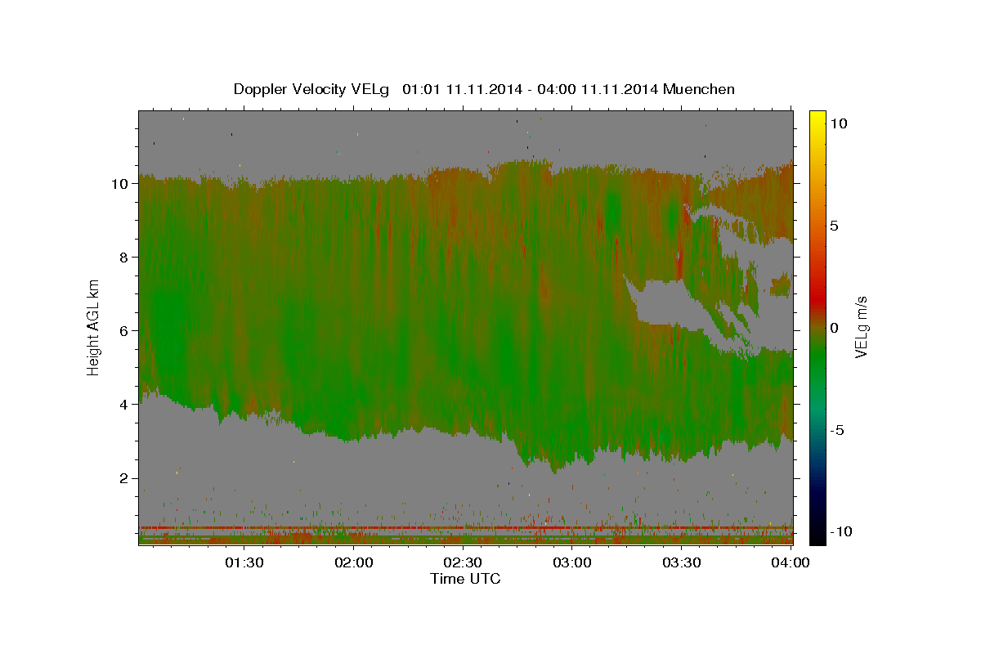The image size is (981, 654).
Task: Click the 03:00 time tick label
Action: 572,562
